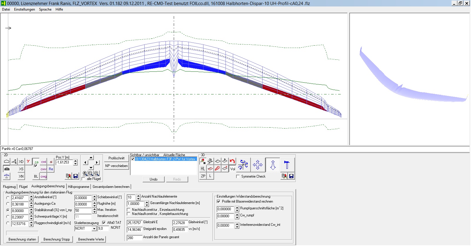
Task: Uncheck Profile mit Blasenwiderstand rechnen
Action: [x=218, y=202]
